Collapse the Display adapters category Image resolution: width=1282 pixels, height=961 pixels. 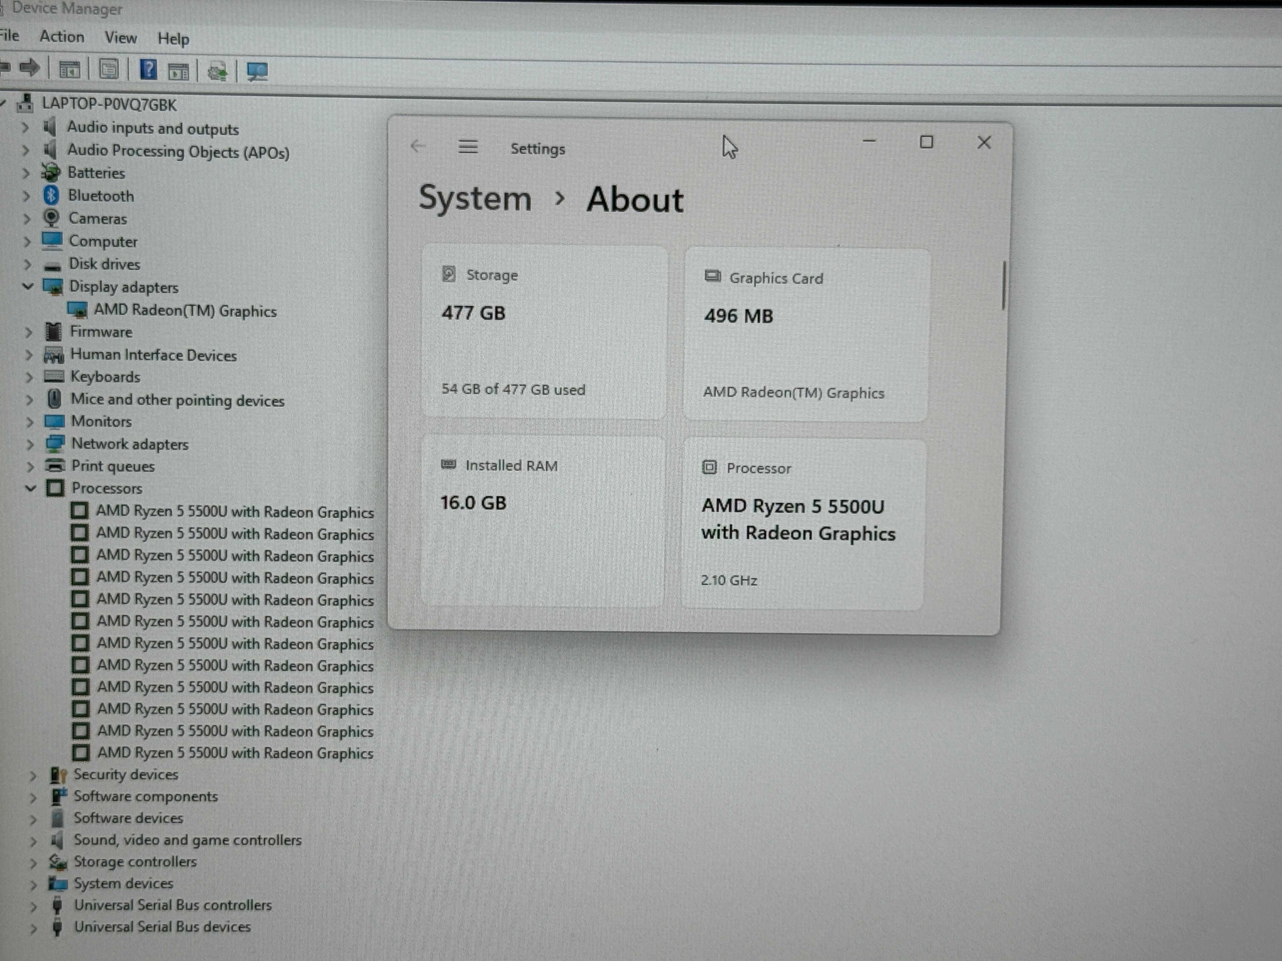coord(28,286)
